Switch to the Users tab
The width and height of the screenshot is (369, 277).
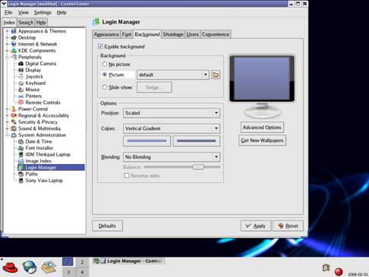(193, 34)
